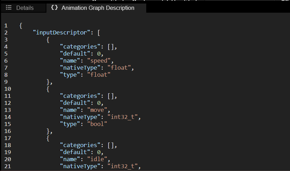290x171 pixels.
Task: Click the "bool" type value on line 15
Action: click(x=97, y=124)
